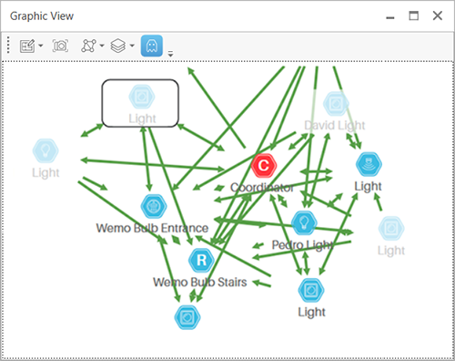Click the faded David Light node
This screenshot has height=361, width=455.
[336, 104]
